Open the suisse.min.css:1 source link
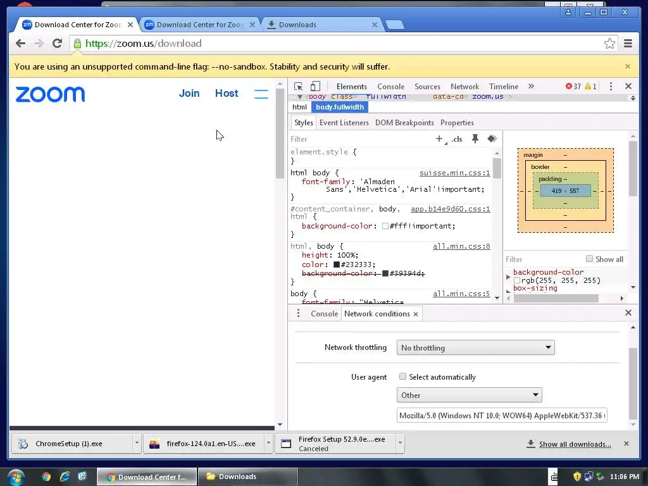Image resolution: width=648 pixels, height=486 pixels. [454, 173]
